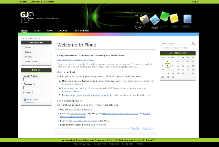
Task: Click Log in link at top right
Action: click(x=195, y=2)
